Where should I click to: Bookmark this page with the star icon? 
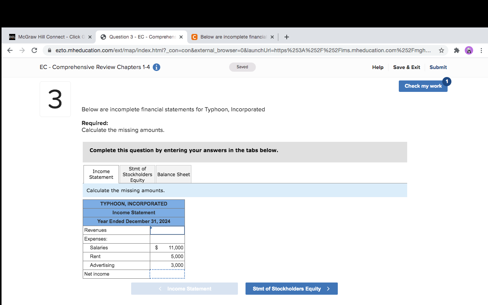click(x=441, y=50)
